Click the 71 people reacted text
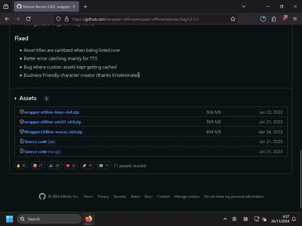This screenshot has height=226, width=302. [x=130, y=166]
